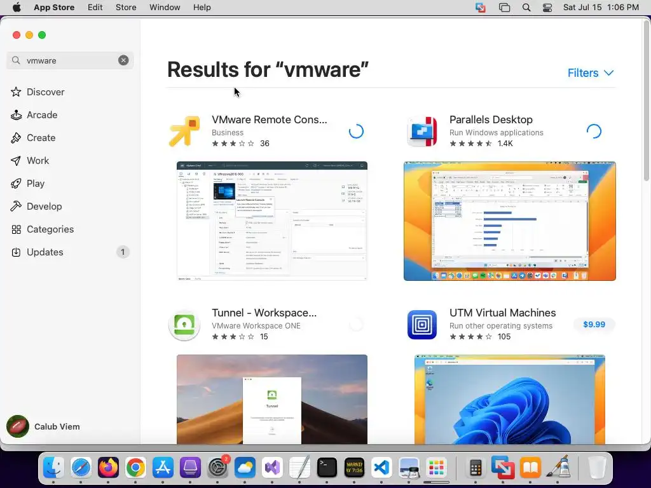Click the results vertical scrollbar
Screen dimensions: 651x488
tap(647, 100)
